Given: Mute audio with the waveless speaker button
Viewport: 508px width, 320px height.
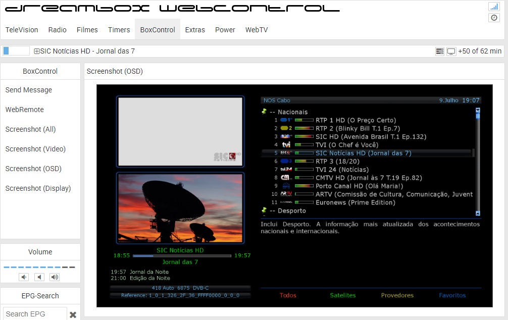Looking at the screenshot, I should pyautogui.click(x=39, y=277).
